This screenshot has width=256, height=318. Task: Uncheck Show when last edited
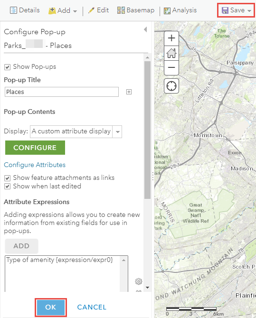click(x=7, y=186)
